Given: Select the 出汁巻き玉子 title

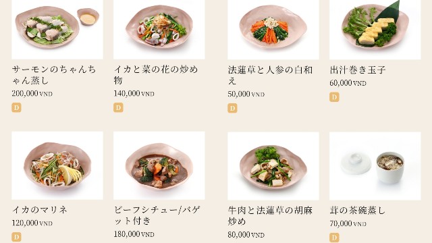Looking at the screenshot, I should (x=358, y=70).
